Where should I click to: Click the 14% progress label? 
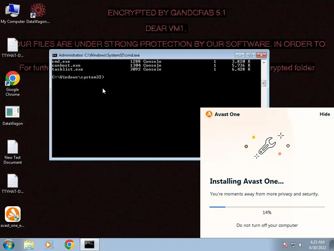tap(267, 212)
